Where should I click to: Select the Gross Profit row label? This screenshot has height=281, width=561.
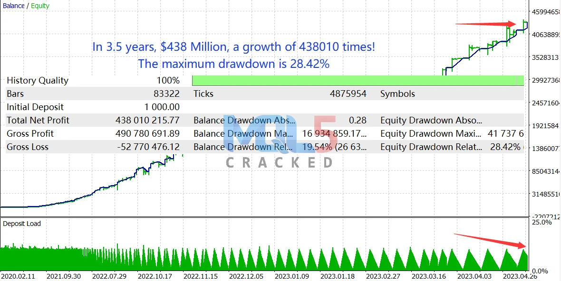pyautogui.click(x=30, y=134)
